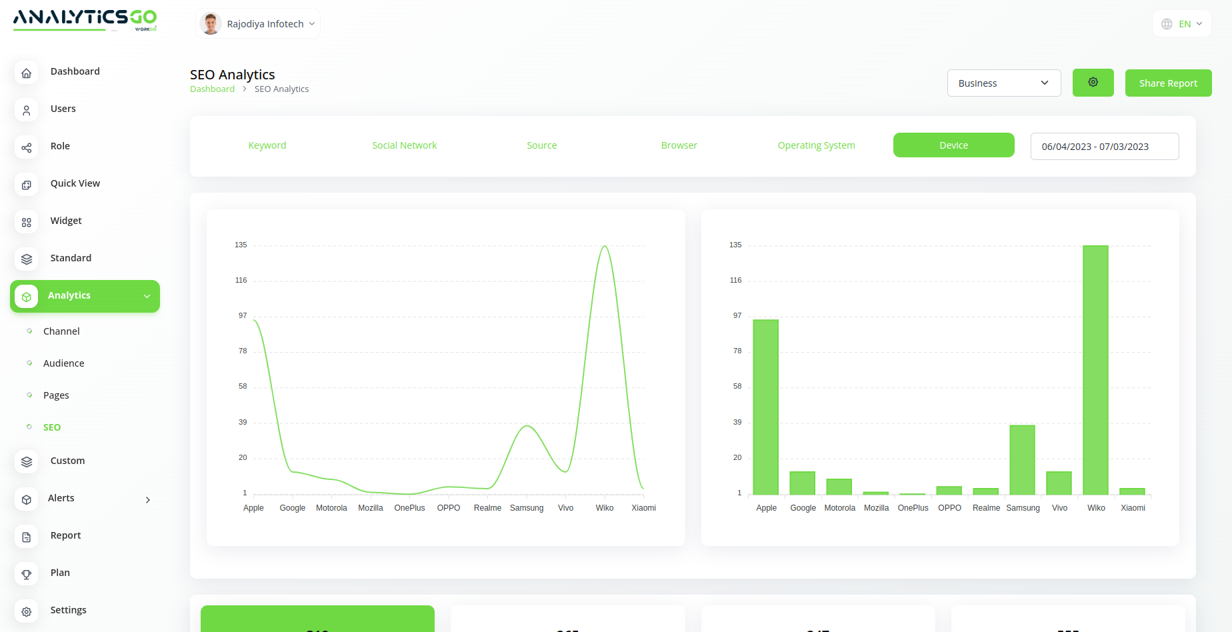
Task: Click the date range input field
Action: [x=1104, y=147]
